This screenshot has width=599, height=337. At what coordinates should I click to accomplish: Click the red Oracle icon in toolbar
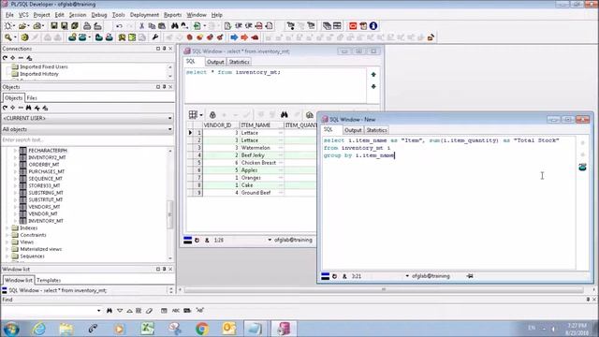[353, 26]
